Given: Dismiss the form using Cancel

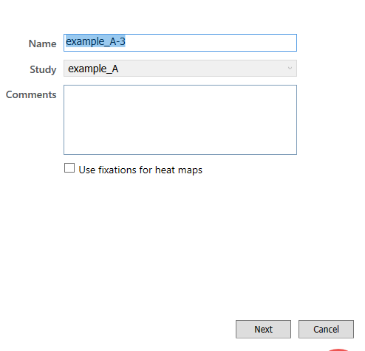Looking at the screenshot, I should tap(326, 329).
